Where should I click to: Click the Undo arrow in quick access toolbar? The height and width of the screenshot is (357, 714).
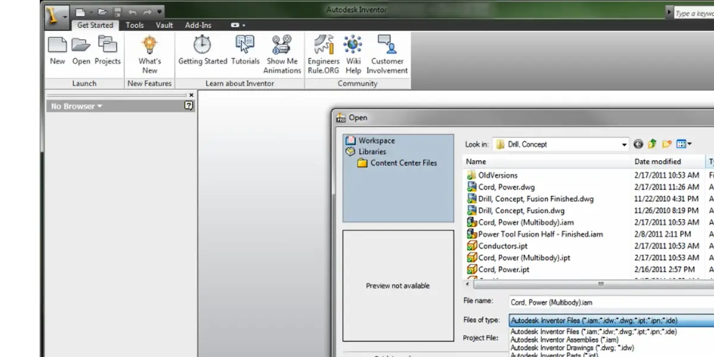pos(133,11)
